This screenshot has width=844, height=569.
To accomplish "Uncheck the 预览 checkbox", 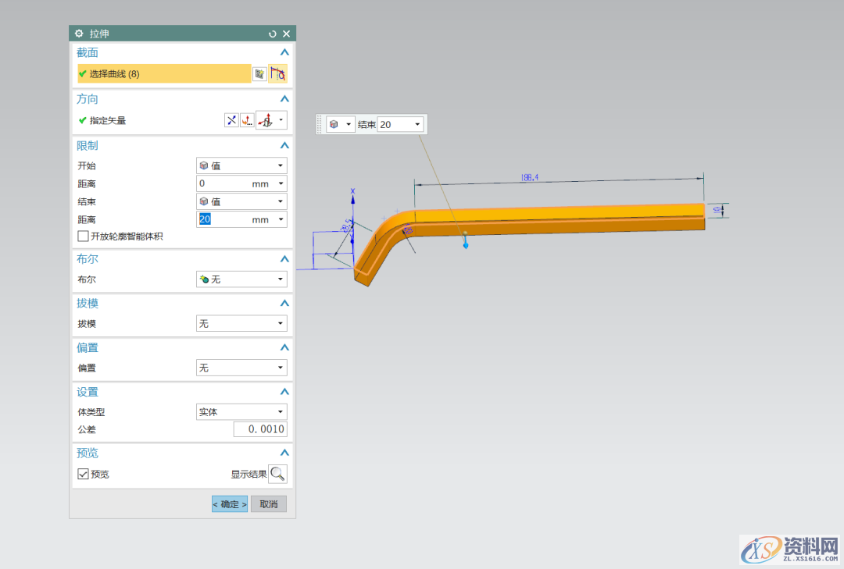I will pyautogui.click(x=83, y=474).
